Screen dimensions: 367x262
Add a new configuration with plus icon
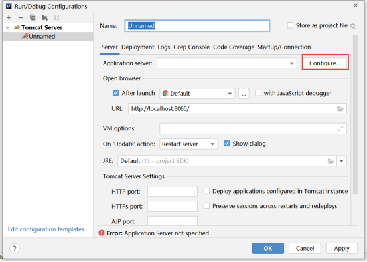(9, 17)
